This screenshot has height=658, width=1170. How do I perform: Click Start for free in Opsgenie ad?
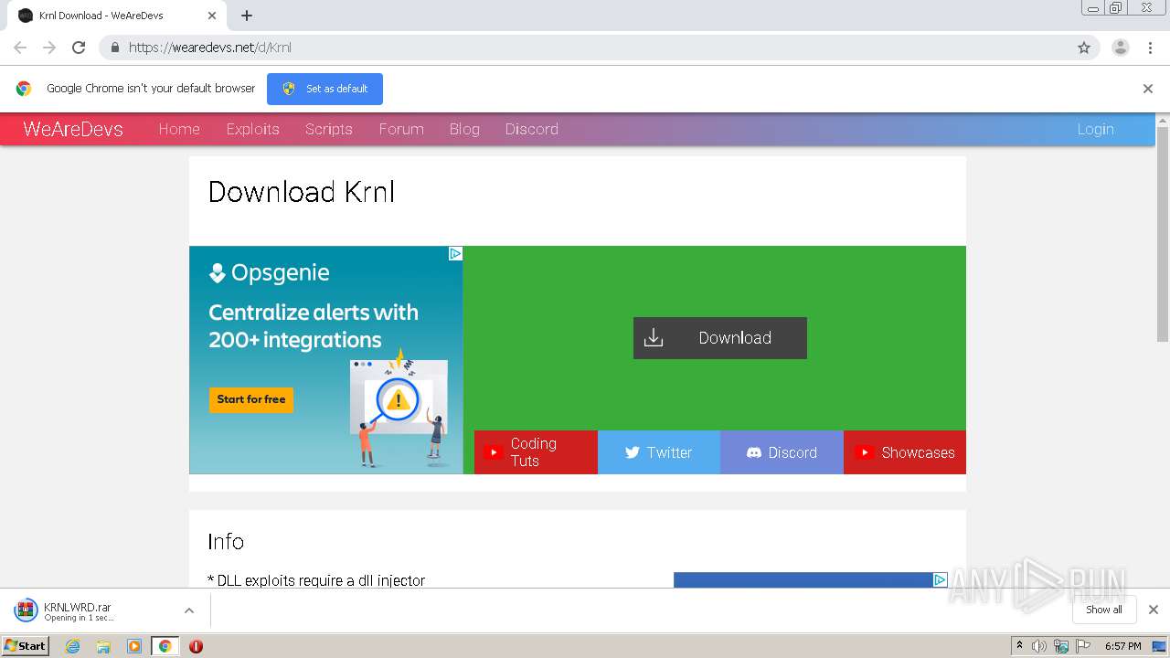251,399
